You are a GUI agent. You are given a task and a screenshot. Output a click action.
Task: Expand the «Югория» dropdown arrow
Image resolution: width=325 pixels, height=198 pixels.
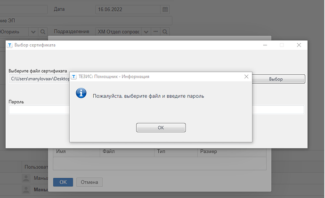(x=33, y=32)
